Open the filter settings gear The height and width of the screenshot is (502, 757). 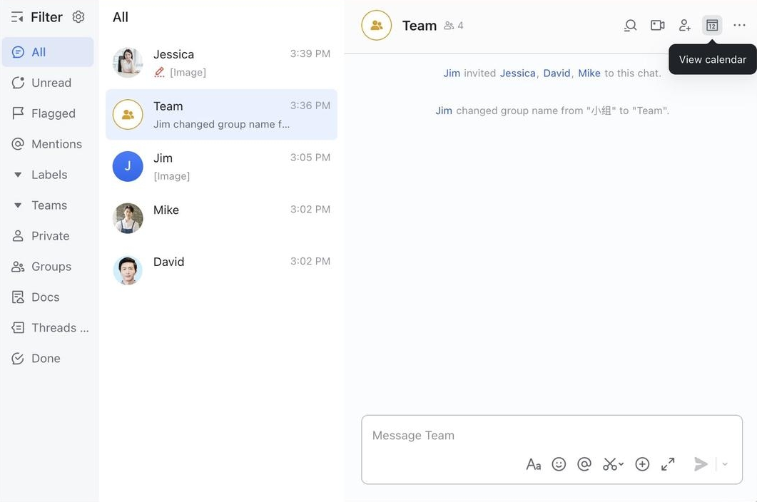click(x=78, y=16)
